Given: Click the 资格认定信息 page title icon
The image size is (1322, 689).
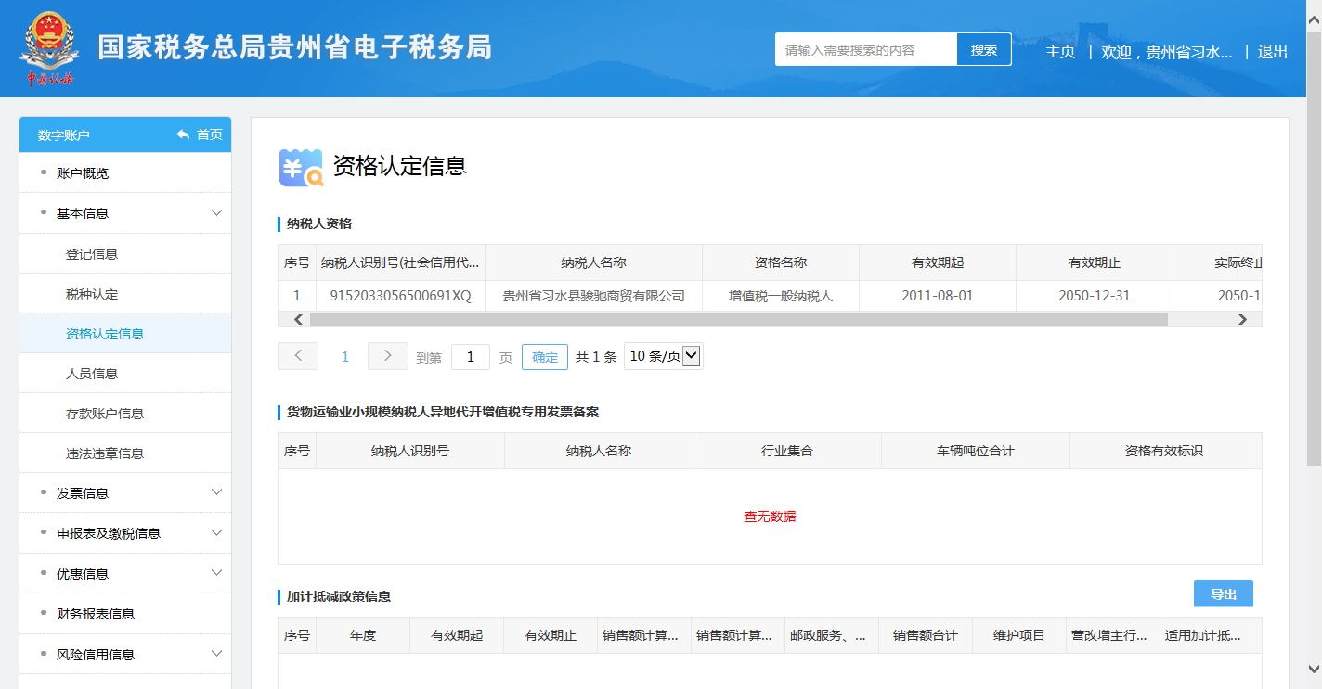Looking at the screenshot, I should [301, 167].
